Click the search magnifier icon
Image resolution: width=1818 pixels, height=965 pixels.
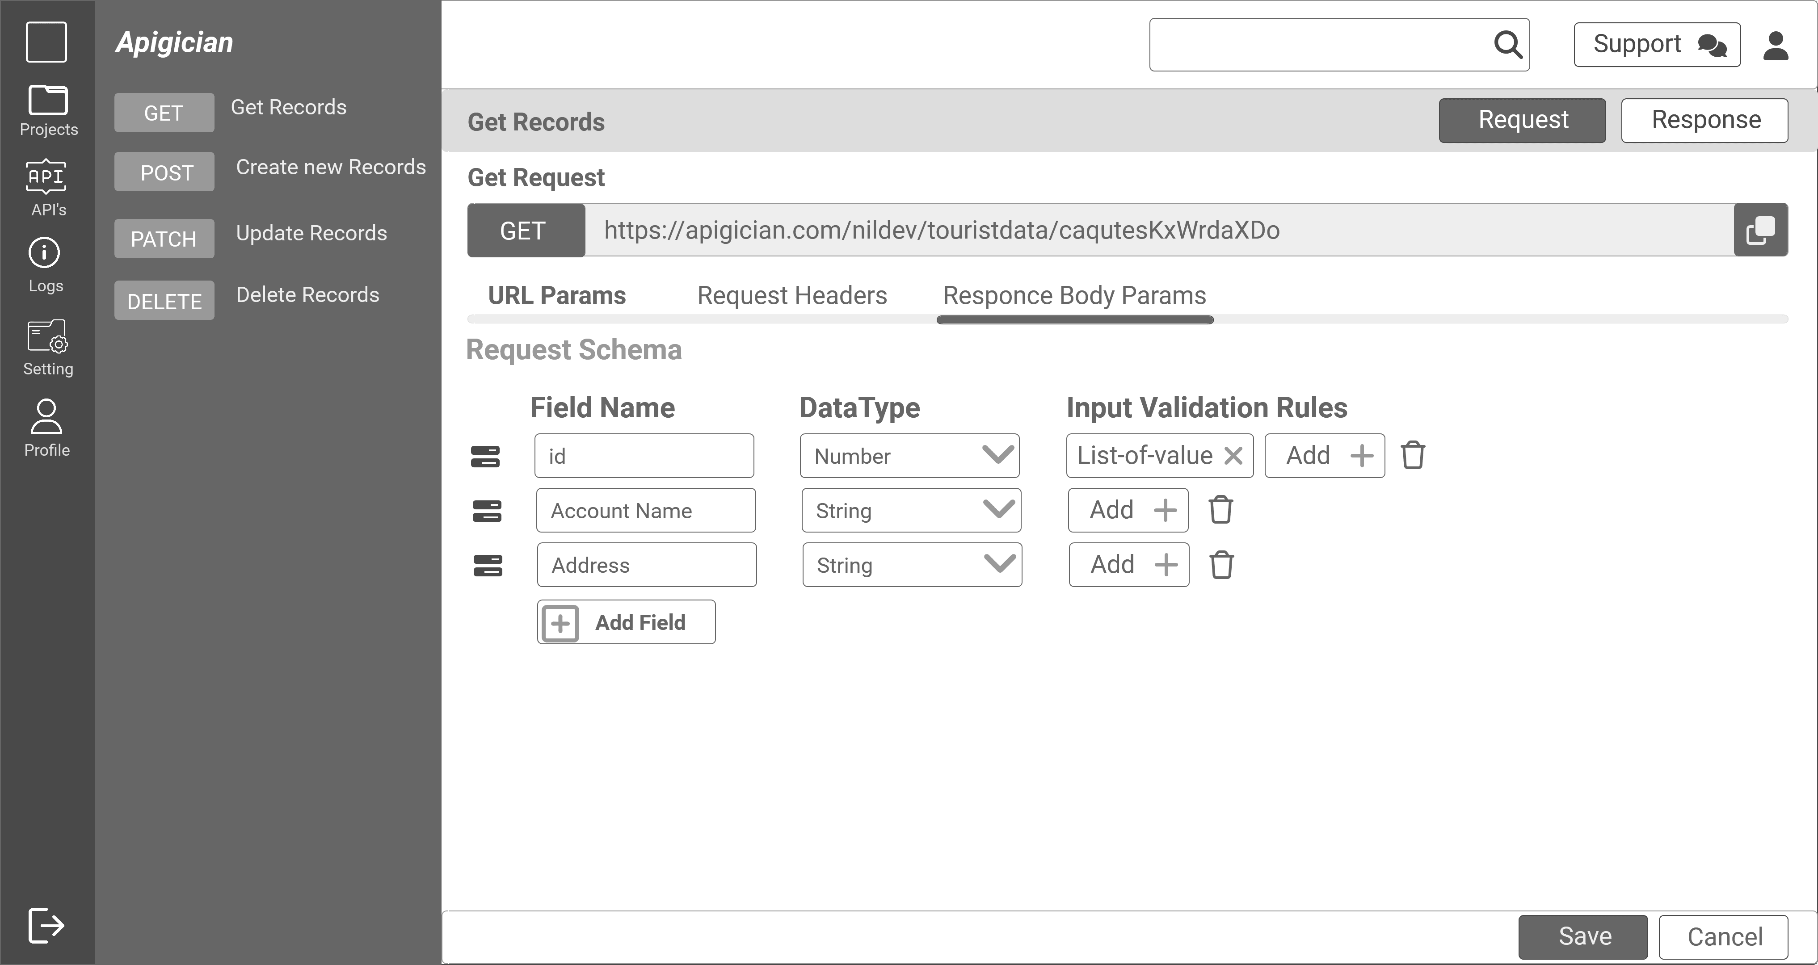point(1507,44)
